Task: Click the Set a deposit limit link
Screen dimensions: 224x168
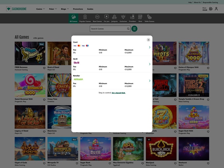Action: [118, 93]
